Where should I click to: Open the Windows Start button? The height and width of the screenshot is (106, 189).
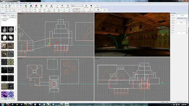[2, 104]
